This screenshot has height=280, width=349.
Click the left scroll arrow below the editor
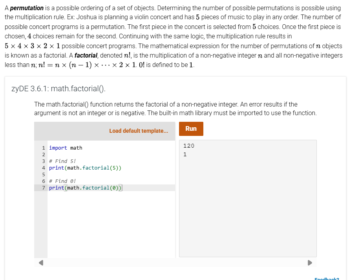click(41, 263)
